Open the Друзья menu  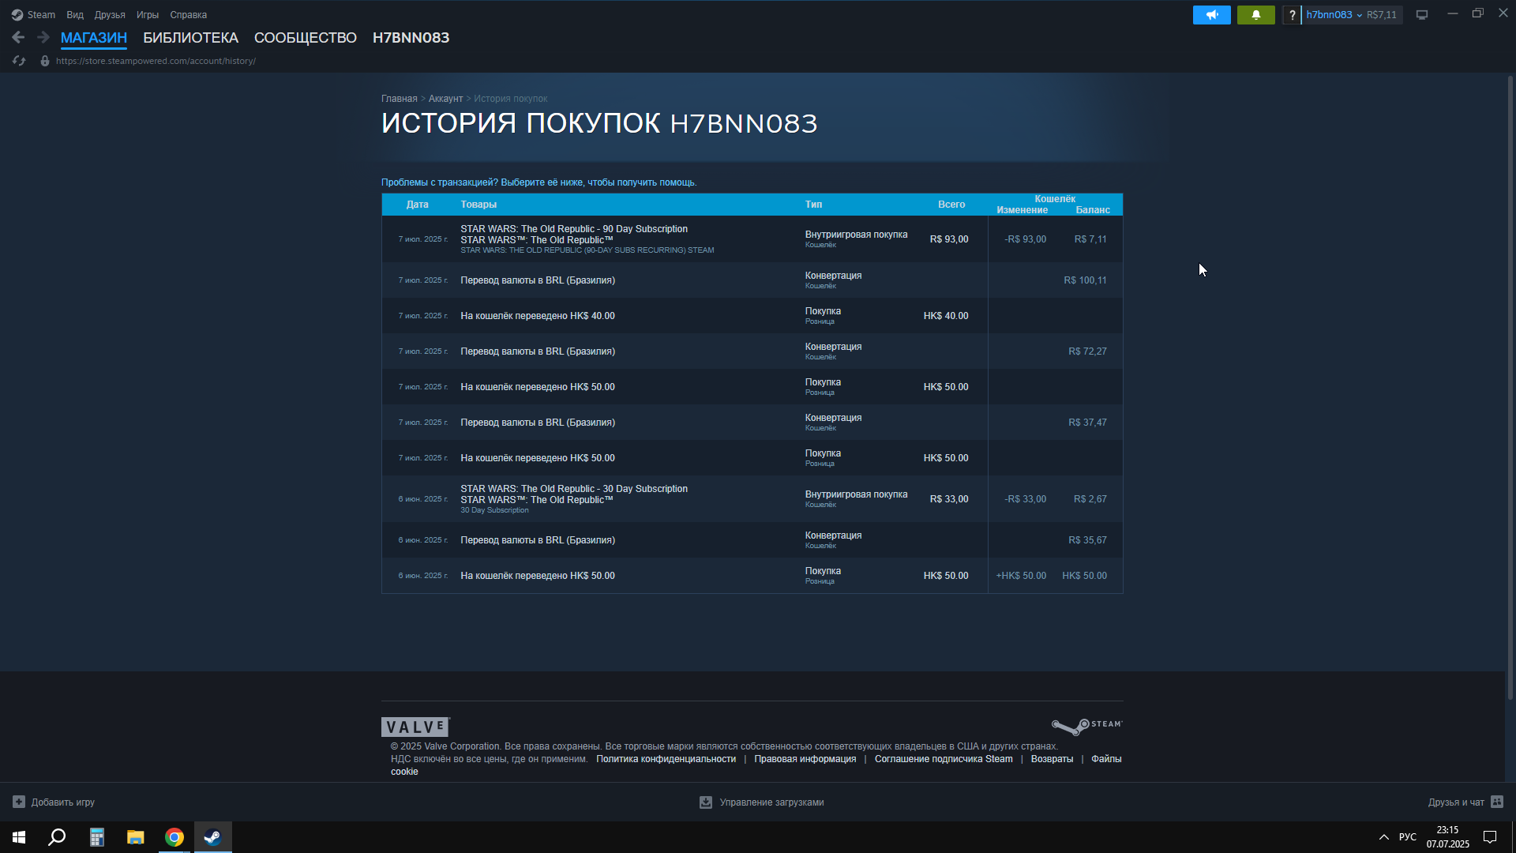pos(110,15)
